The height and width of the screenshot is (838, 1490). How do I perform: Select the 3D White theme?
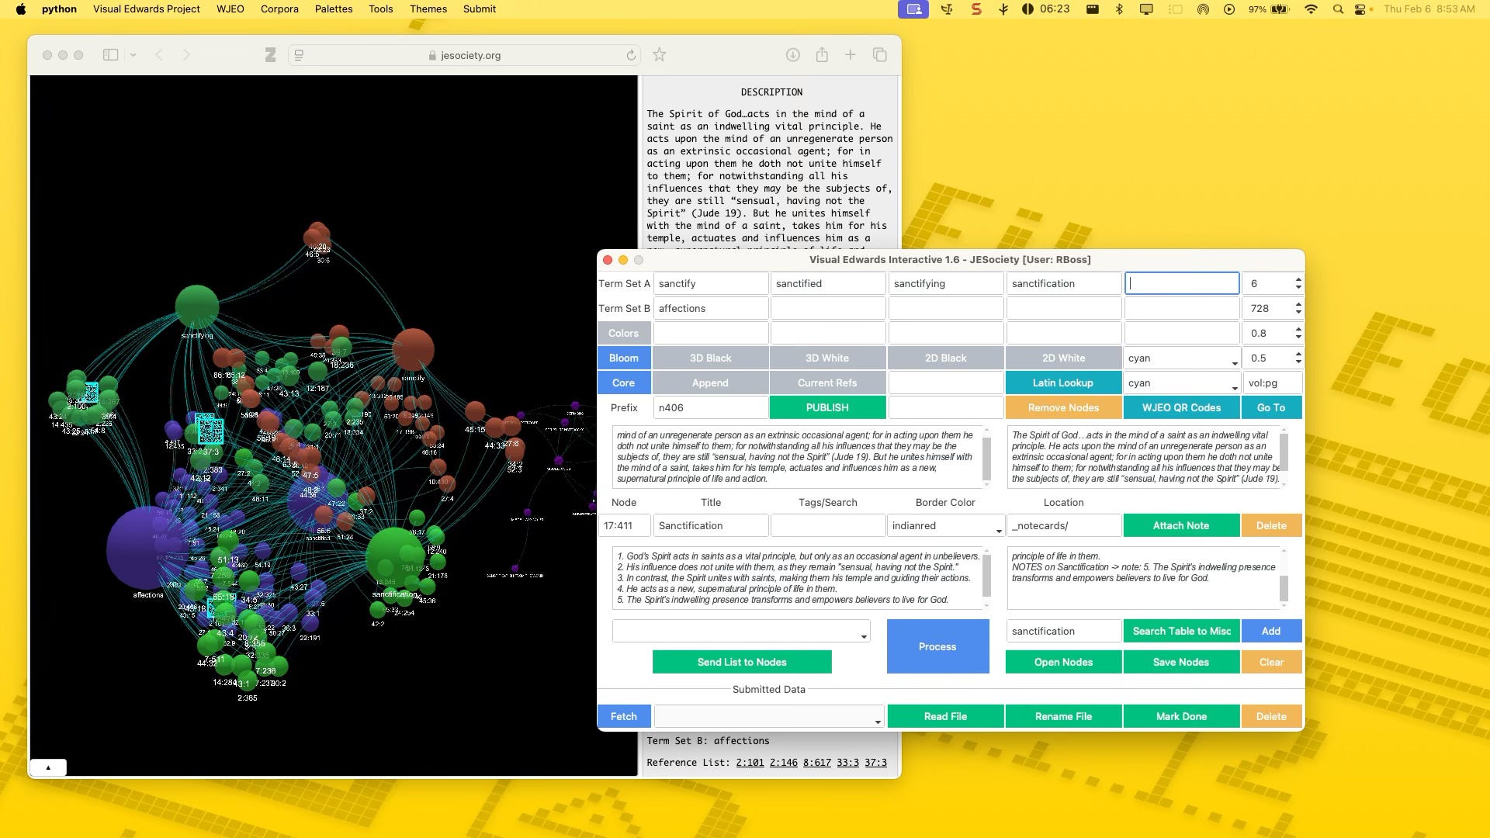[827, 358]
